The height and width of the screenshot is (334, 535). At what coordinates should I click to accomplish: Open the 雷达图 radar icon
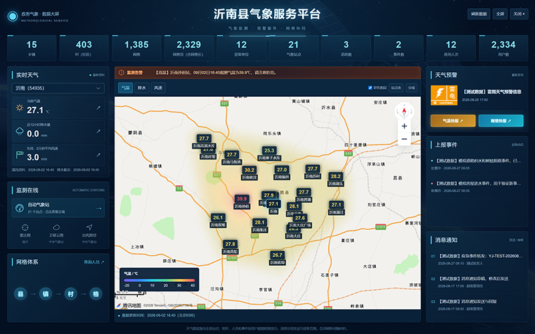25,227
